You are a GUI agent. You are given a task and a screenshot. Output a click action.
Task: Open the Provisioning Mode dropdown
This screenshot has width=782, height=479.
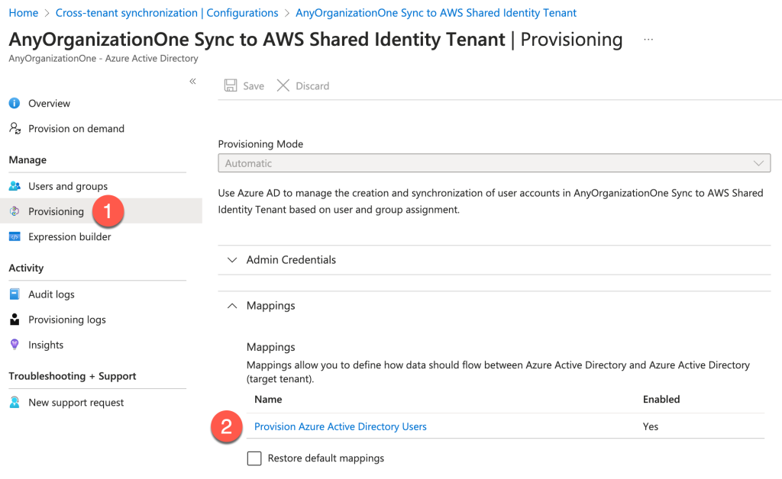point(759,162)
